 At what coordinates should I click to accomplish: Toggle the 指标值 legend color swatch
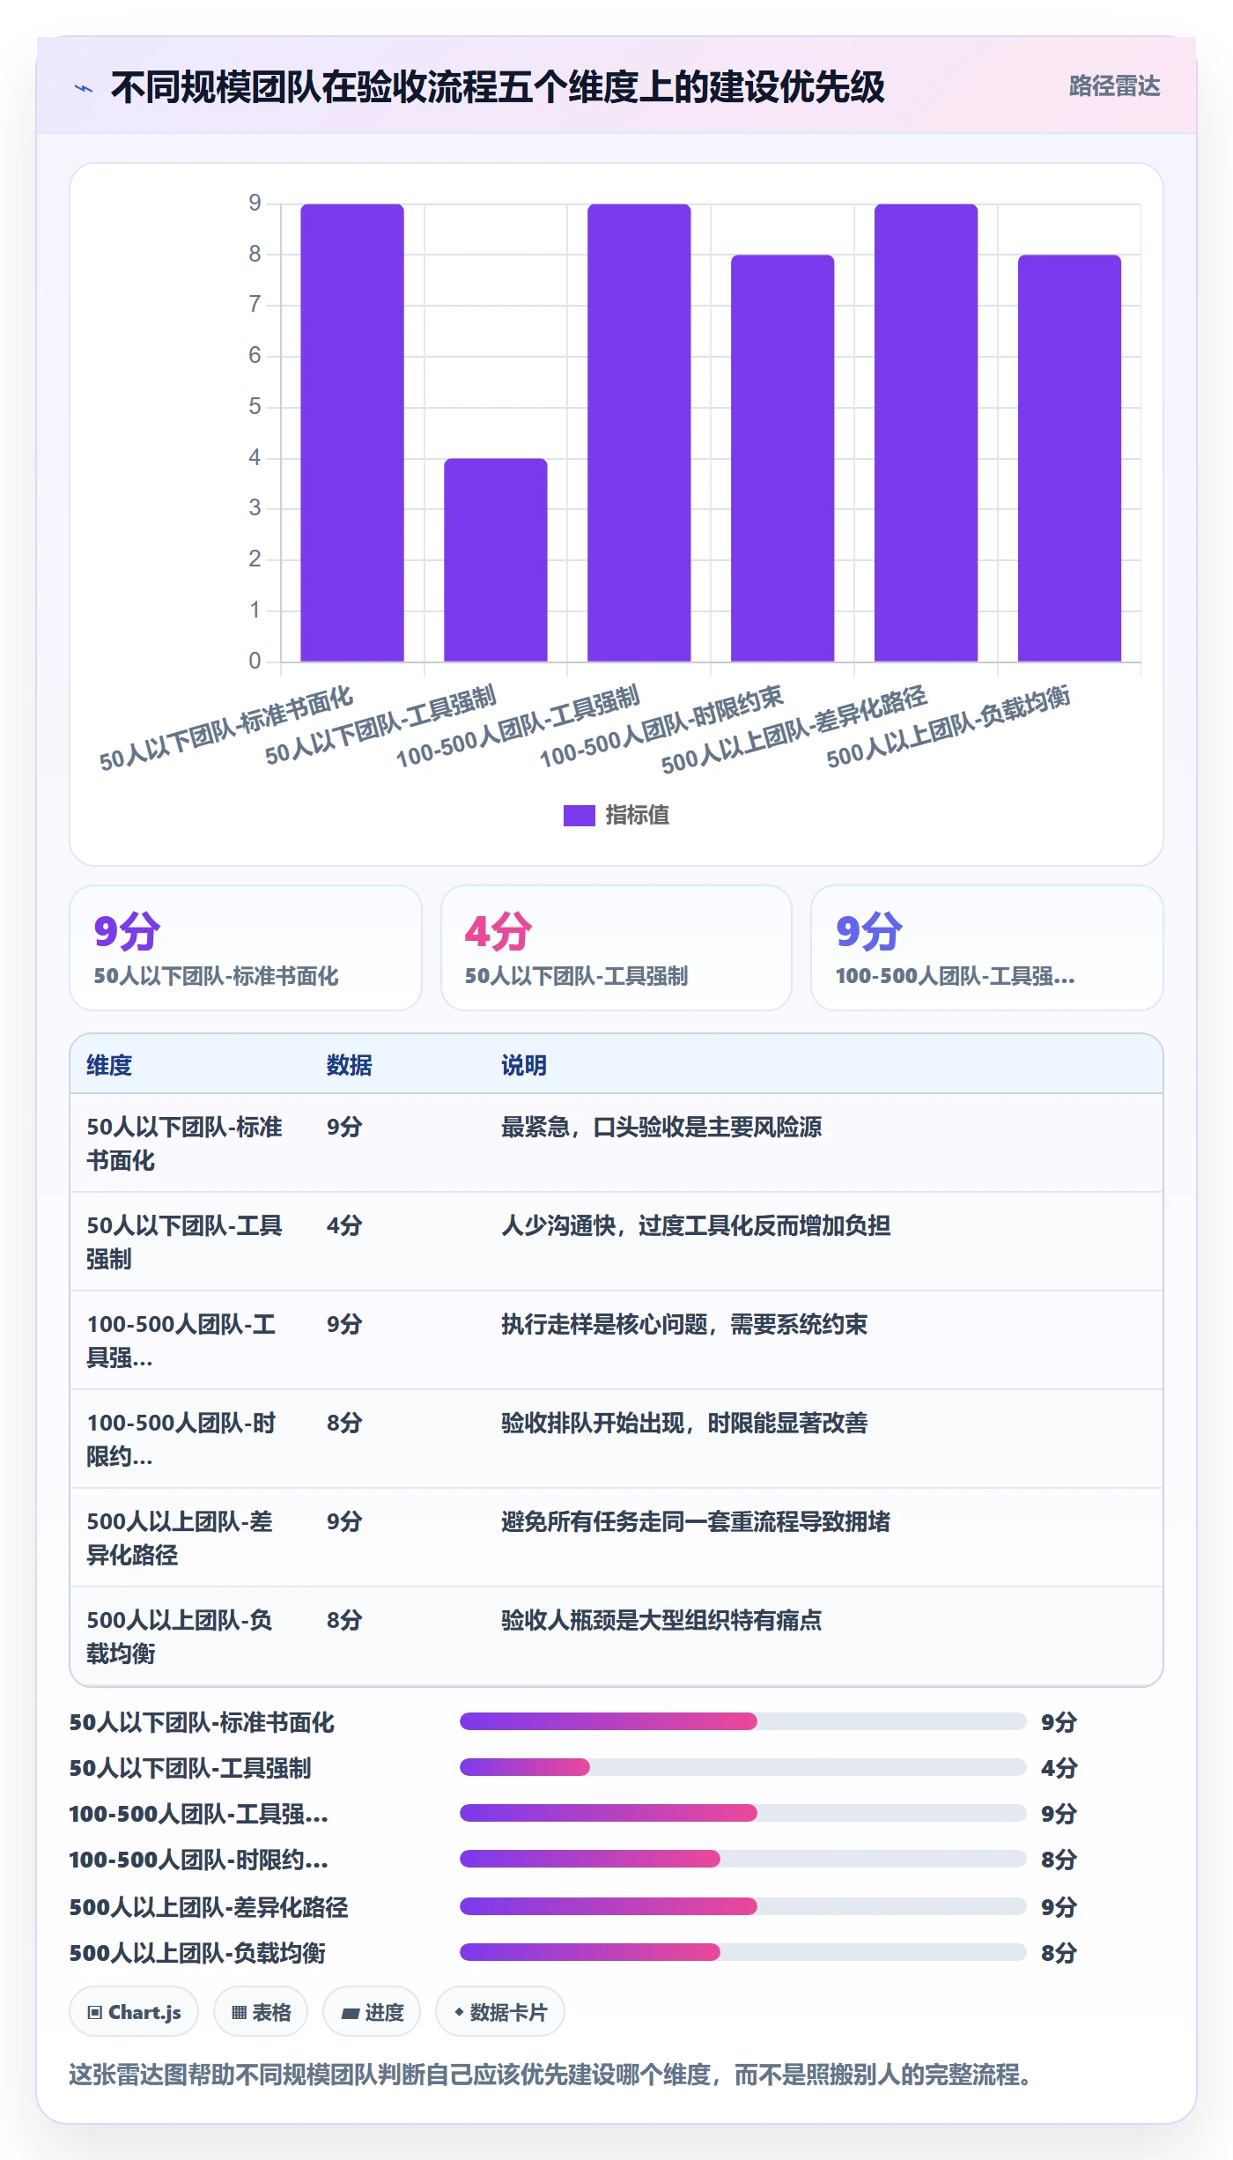(x=580, y=816)
